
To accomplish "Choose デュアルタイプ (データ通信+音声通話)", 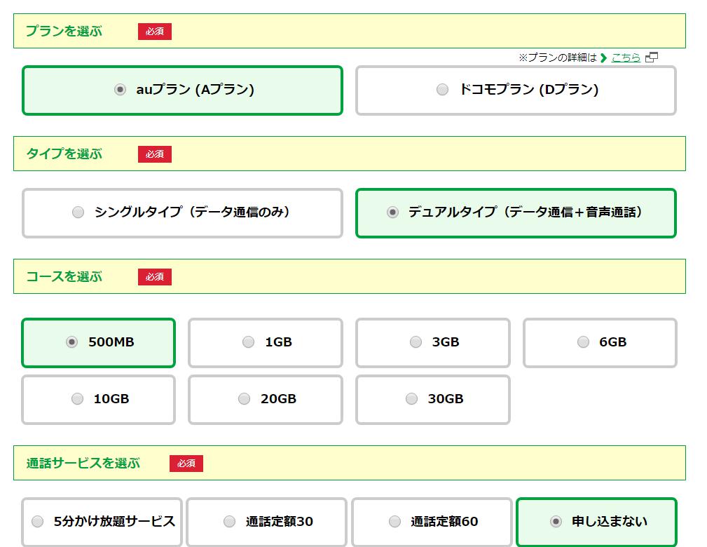I will pyautogui.click(x=516, y=213).
